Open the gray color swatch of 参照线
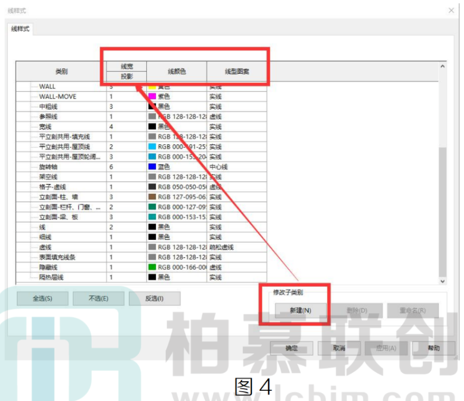Image resolution: width=464 pixels, height=401 pixels. pyautogui.click(x=152, y=116)
